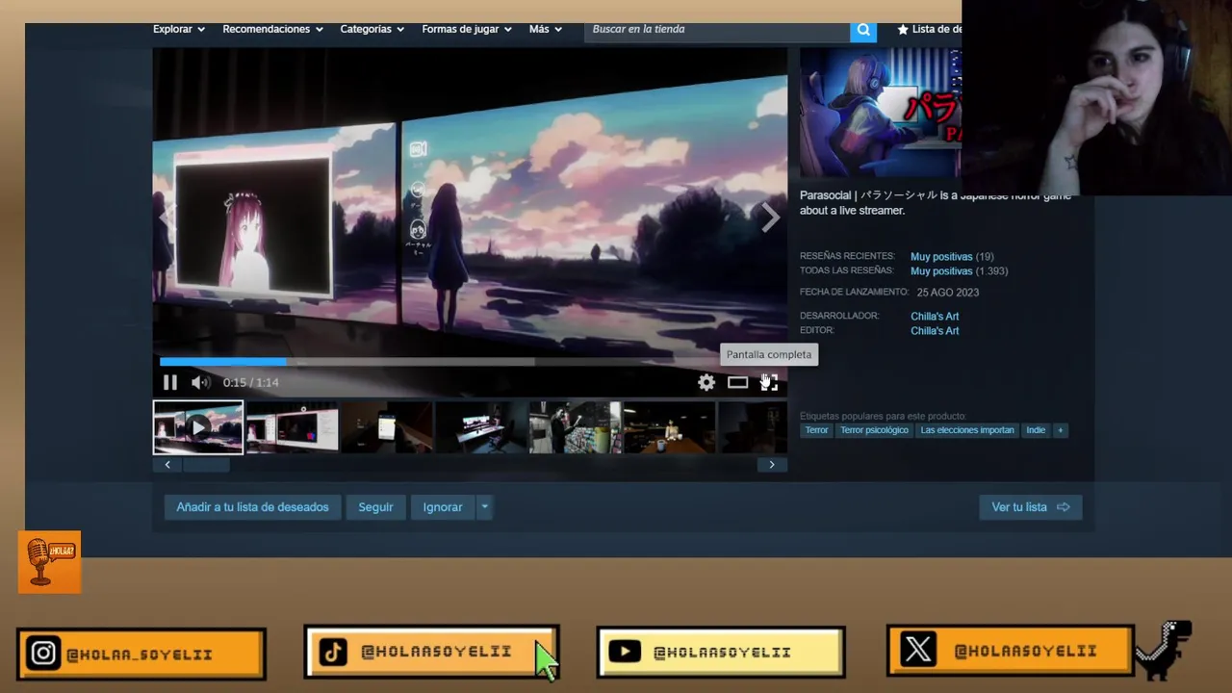Click the Parasocial game header image

point(881,114)
